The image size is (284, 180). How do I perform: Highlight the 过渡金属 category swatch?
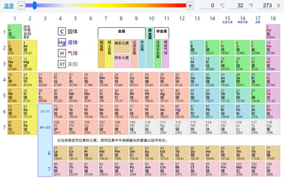134,54
